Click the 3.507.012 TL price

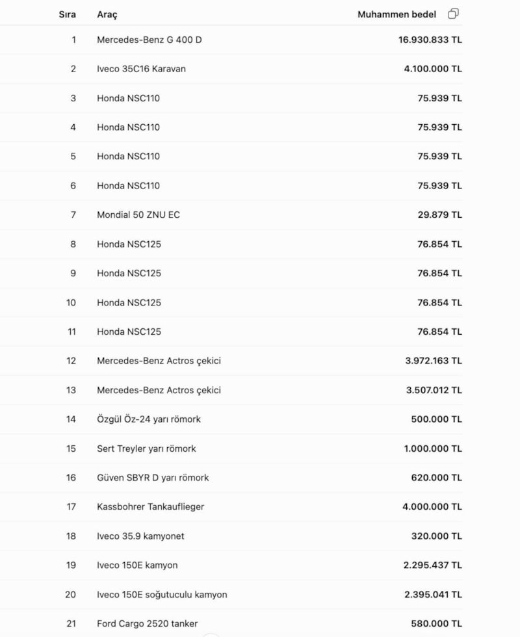tap(434, 390)
